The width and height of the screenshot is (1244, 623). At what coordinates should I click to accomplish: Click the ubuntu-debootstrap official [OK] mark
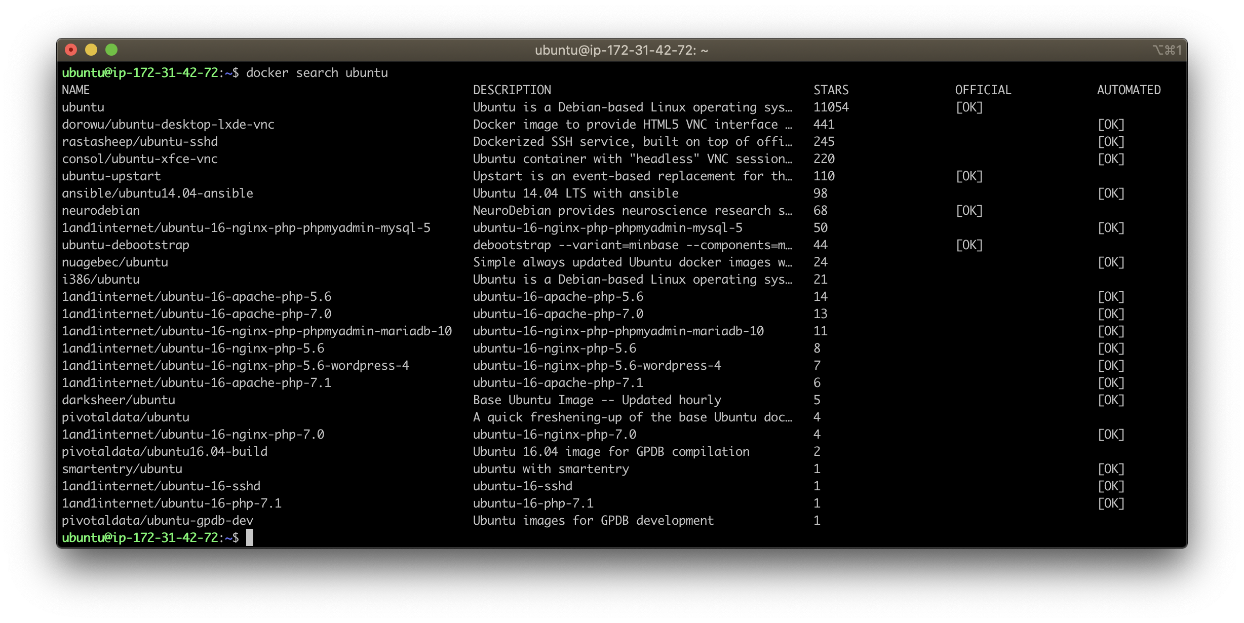[x=969, y=245]
